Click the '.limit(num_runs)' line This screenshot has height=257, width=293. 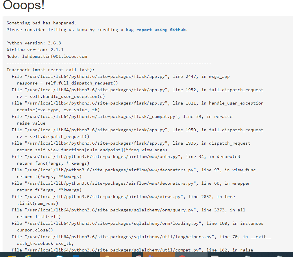37,204
